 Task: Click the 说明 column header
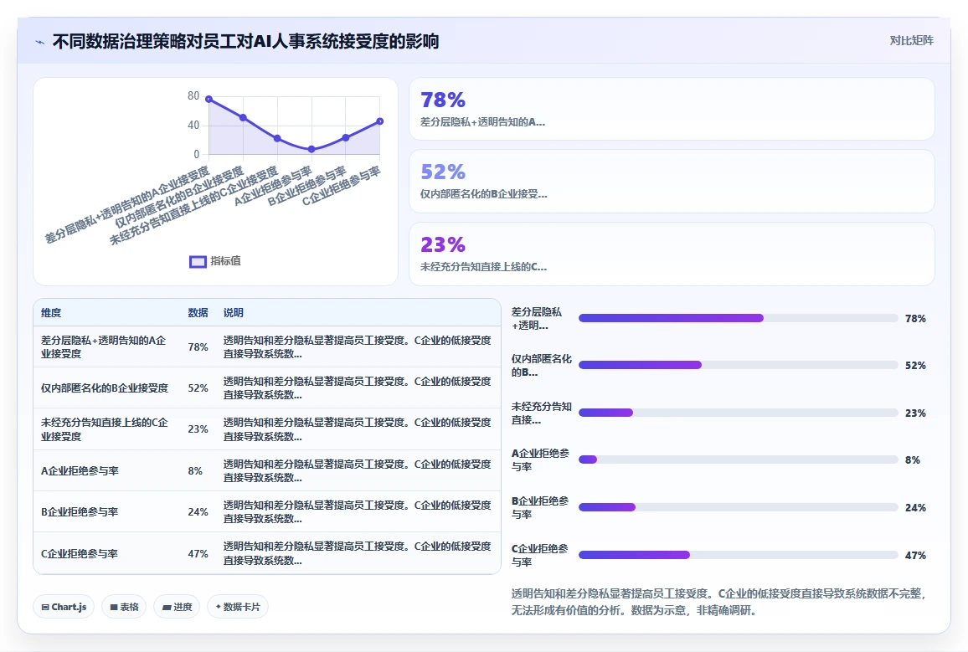click(x=234, y=313)
